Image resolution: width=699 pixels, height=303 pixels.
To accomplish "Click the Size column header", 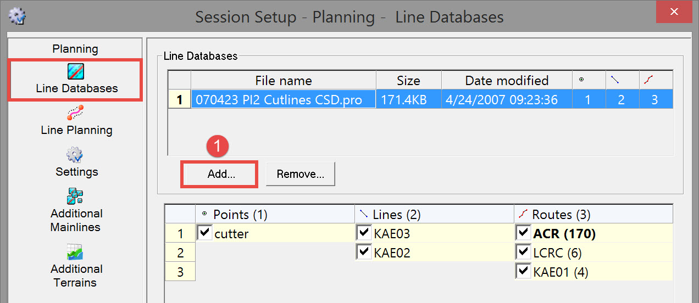I will [408, 81].
